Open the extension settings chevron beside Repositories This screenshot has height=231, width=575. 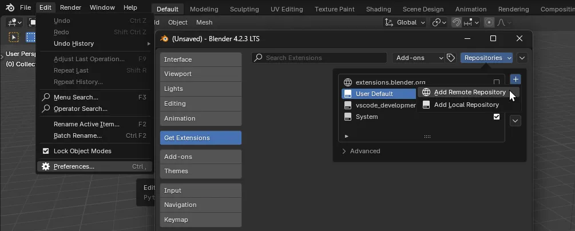coord(522,58)
